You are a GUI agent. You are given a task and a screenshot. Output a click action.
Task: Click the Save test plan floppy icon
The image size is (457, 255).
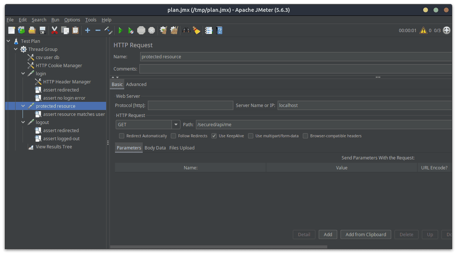[x=43, y=31]
